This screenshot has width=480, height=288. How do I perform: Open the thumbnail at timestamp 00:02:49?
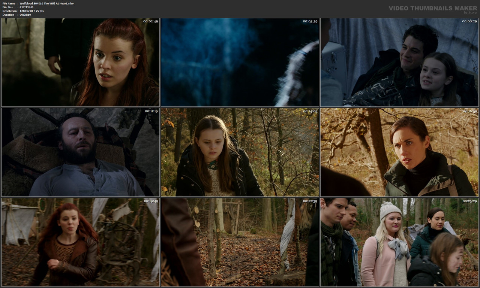[80, 62]
